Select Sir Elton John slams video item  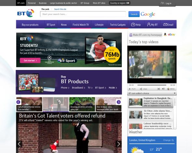tap(151, 115)
